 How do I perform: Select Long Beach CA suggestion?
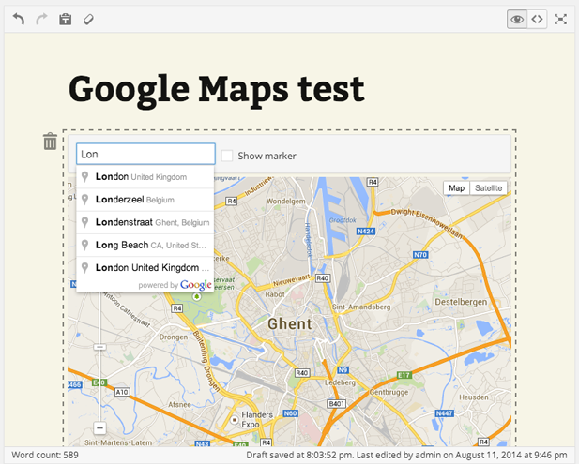point(145,246)
